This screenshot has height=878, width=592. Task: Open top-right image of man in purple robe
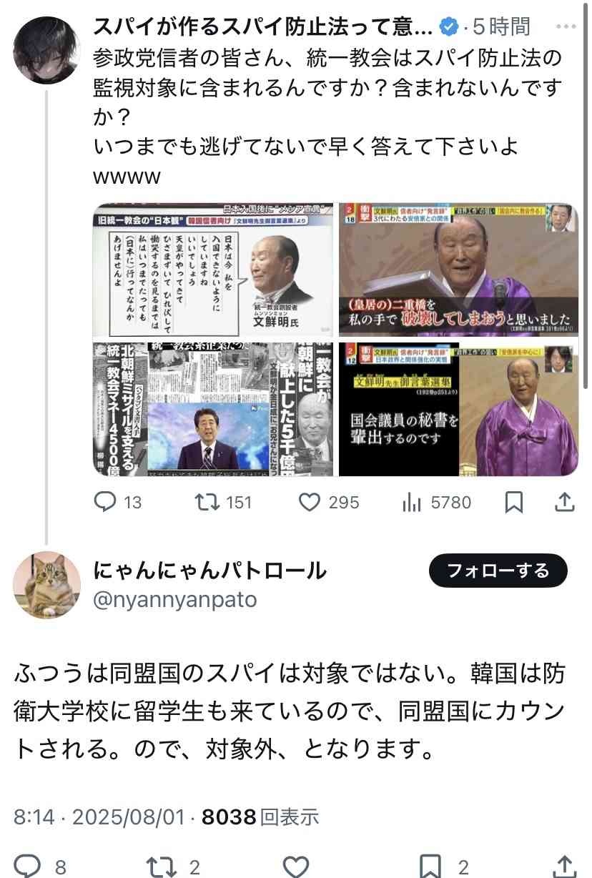(x=458, y=270)
